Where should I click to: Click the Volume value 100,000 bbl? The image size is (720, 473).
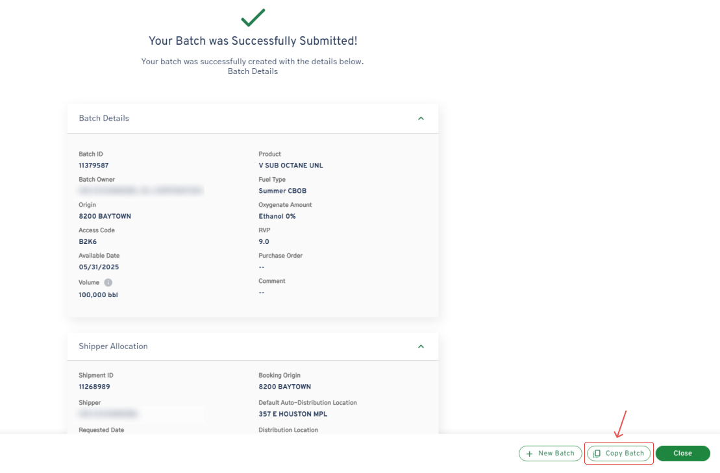(x=98, y=295)
